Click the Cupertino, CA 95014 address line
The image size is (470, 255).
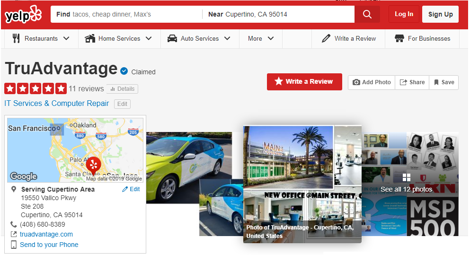(x=52, y=215)
